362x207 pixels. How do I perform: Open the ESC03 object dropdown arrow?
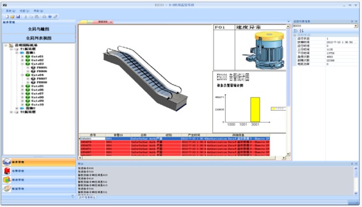(x=356, y=26)
